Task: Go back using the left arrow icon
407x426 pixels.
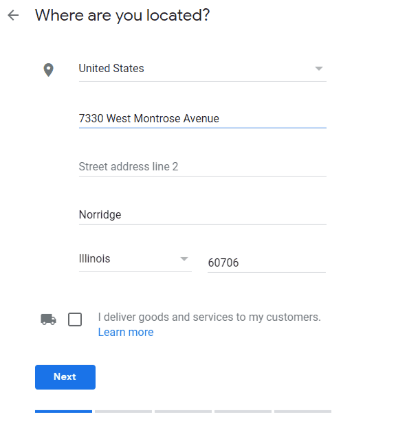Action: 13,15
